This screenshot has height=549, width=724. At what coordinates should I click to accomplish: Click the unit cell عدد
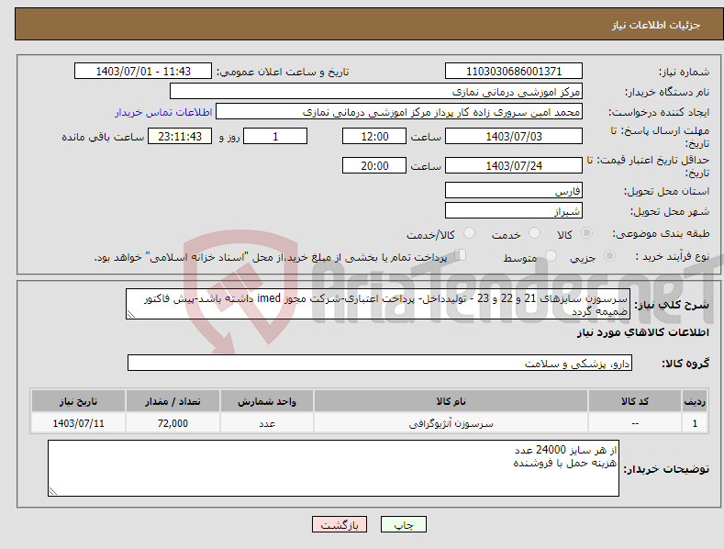point(267,423)
